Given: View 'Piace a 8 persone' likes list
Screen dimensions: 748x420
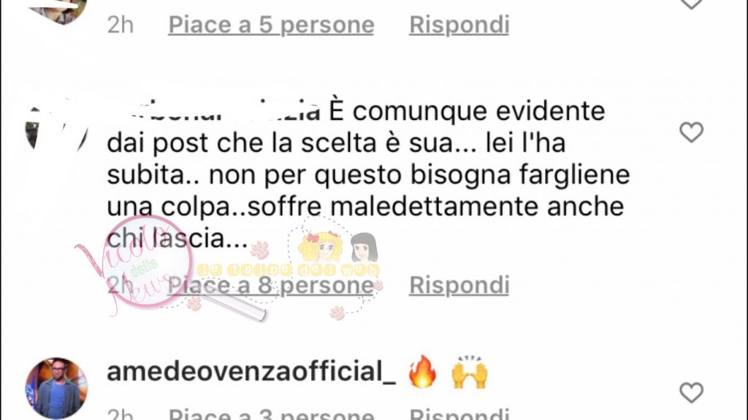Looking at the screenshot, I should click(271, 286).
